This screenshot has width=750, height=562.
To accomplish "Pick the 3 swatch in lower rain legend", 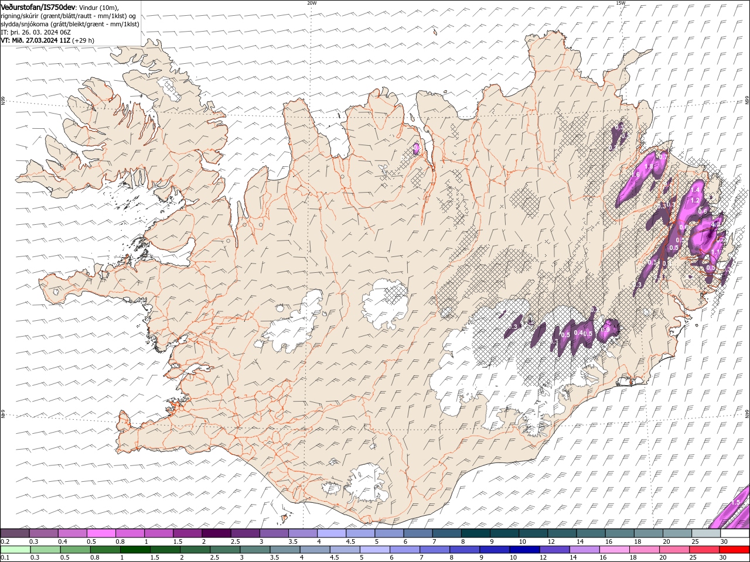I will click(255, 550).
